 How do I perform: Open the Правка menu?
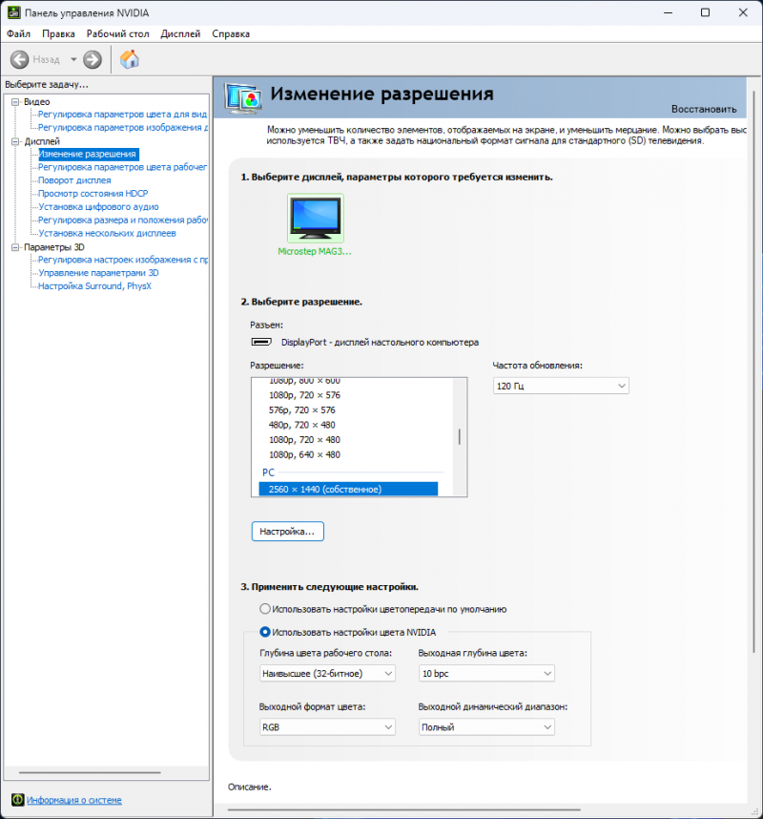pyautogui.click(x=58, y=33)
